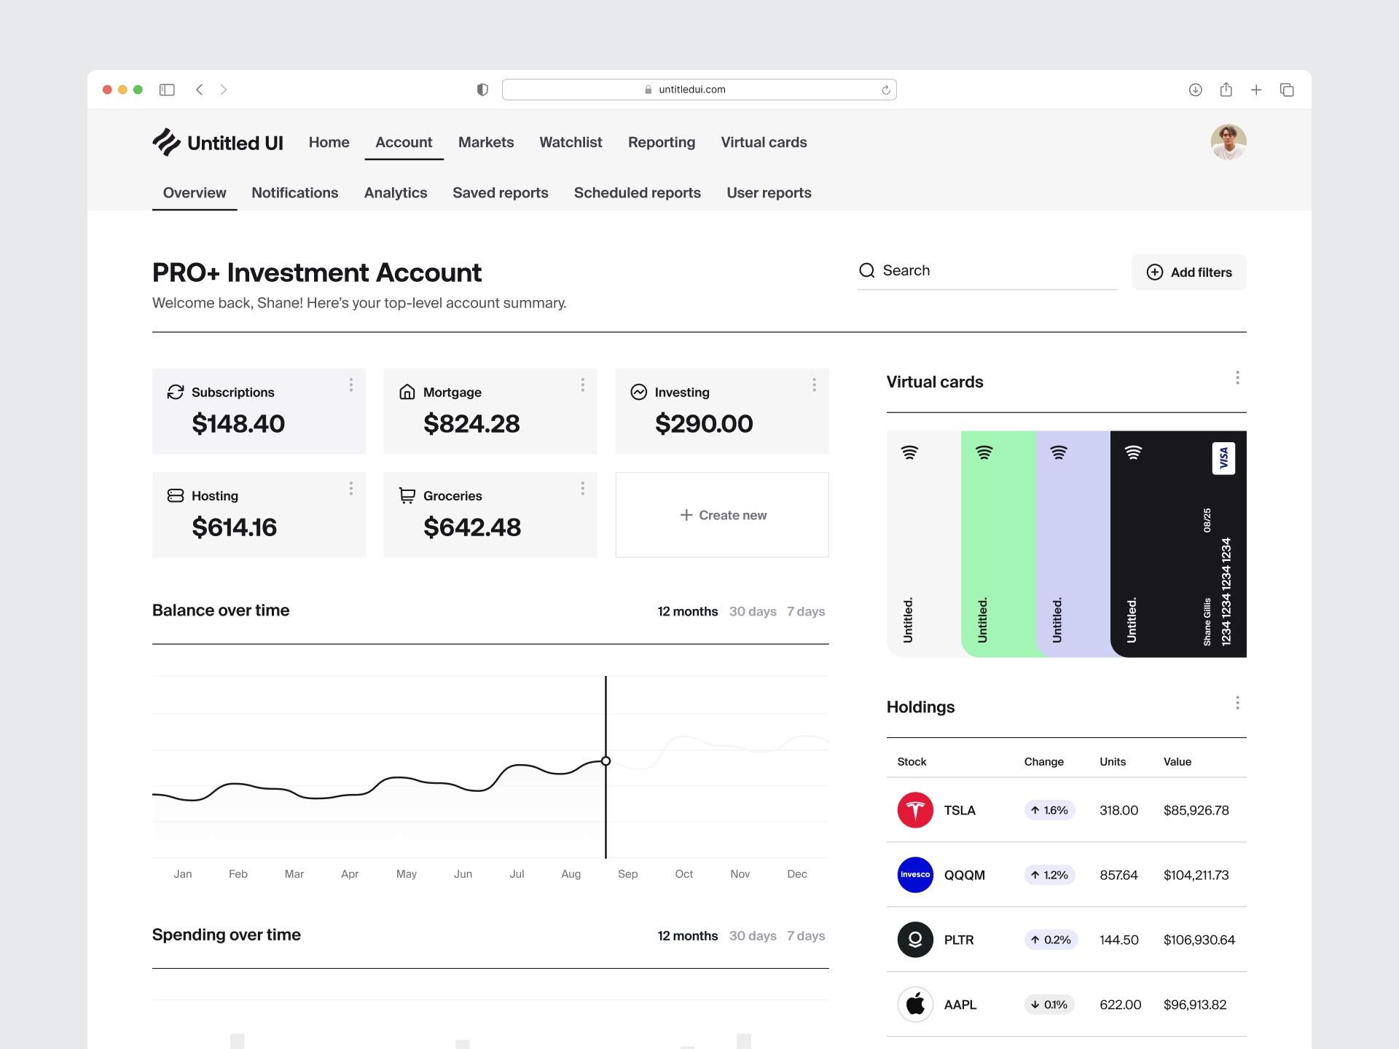The image size is (1399, 1049).
Task: Open the user profile avatar
Action: pos(1228,142)
